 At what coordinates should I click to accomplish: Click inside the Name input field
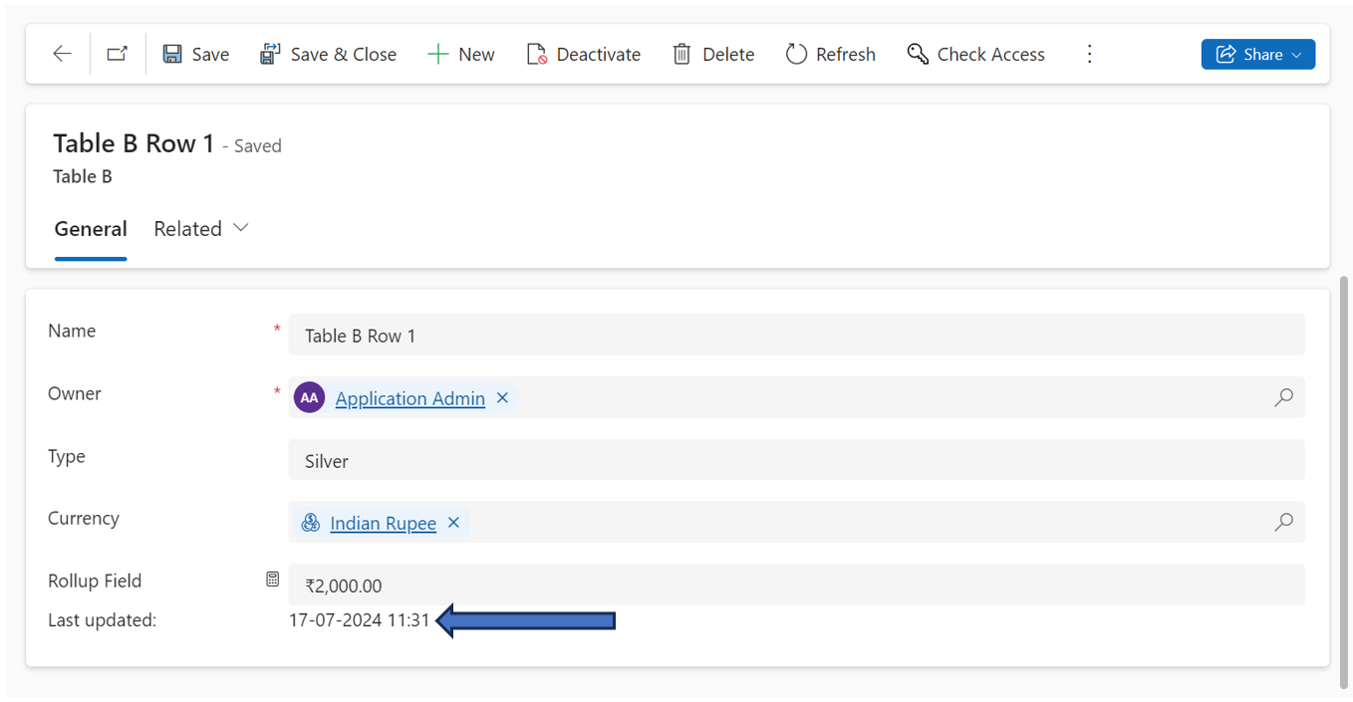[x=697, y=336]
